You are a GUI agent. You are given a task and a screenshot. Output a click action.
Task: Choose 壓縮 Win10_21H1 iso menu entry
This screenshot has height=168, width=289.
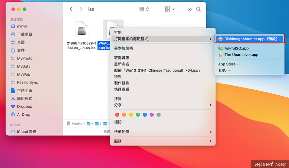163,71
